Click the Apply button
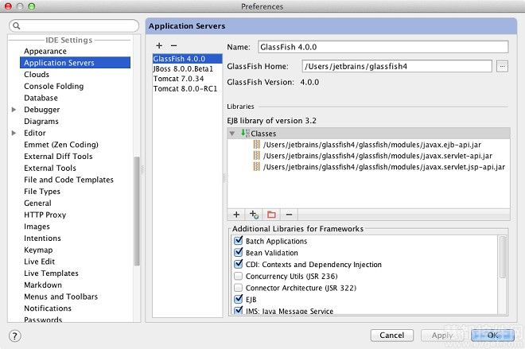525x349 pixels. tap(442, 335)
